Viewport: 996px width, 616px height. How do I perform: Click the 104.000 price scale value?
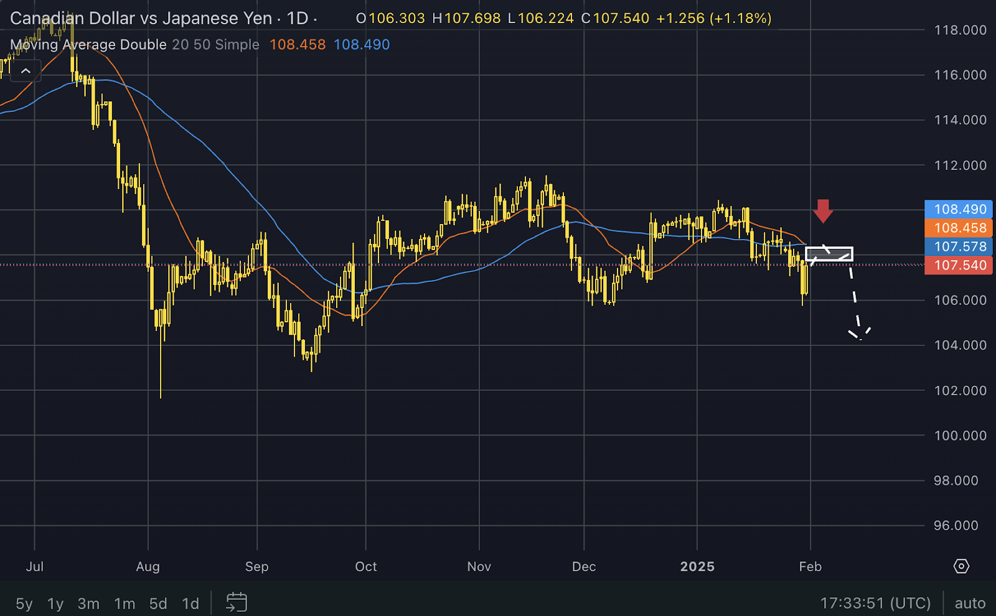click(960, 345)
